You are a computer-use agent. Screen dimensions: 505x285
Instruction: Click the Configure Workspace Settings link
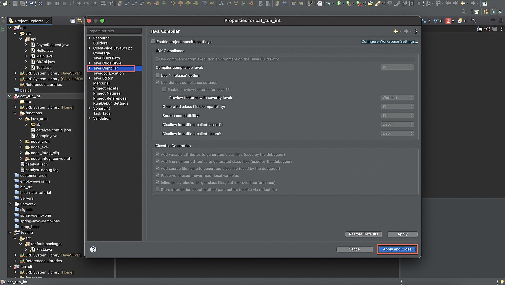[x=390, y=41]
